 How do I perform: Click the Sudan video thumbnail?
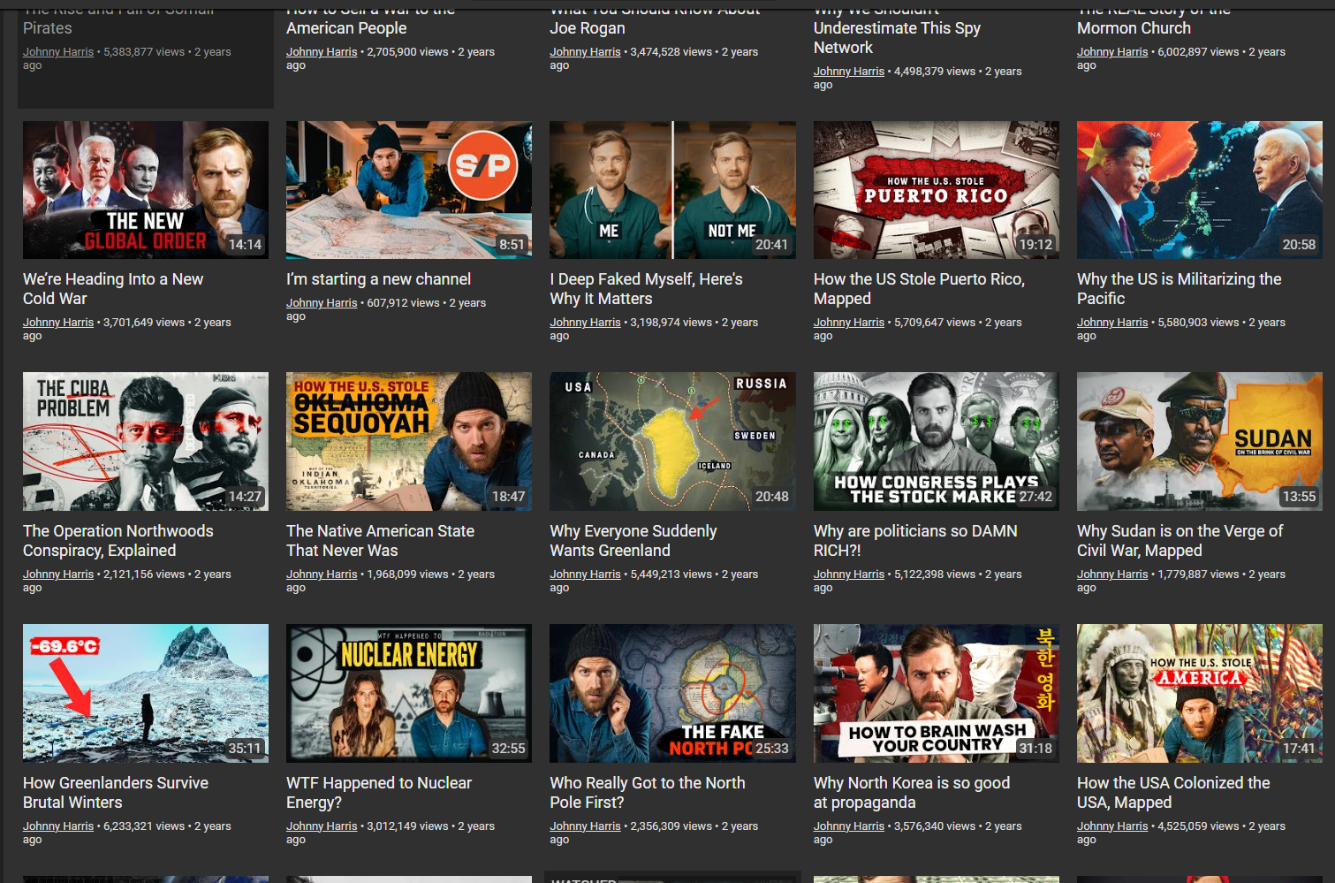coord(1199,441)
